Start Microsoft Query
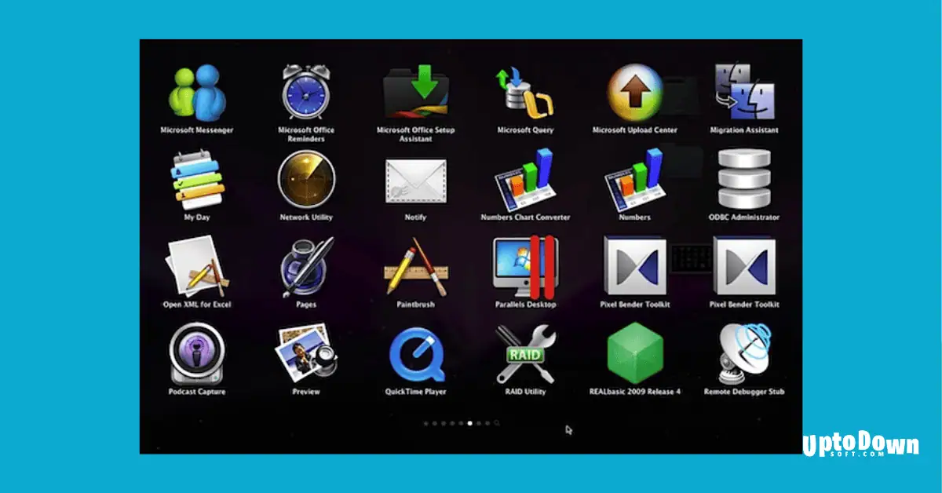This screenshot has height=493, width=942. click(524, 93)
